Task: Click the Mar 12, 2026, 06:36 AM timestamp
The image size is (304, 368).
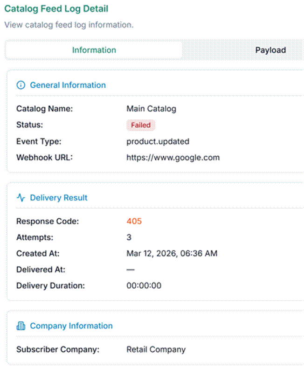Action: [172, 253]
